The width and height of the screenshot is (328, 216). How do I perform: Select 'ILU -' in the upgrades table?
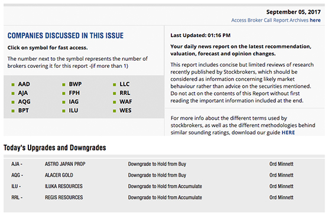(16, 186)
